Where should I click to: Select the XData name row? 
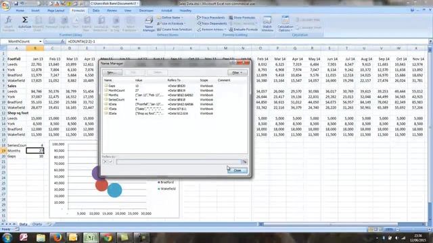(x=175, y=104)
